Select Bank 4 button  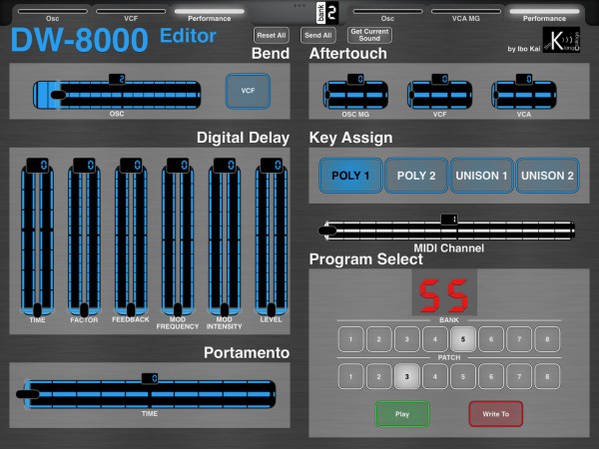click(x=434, y=339)
